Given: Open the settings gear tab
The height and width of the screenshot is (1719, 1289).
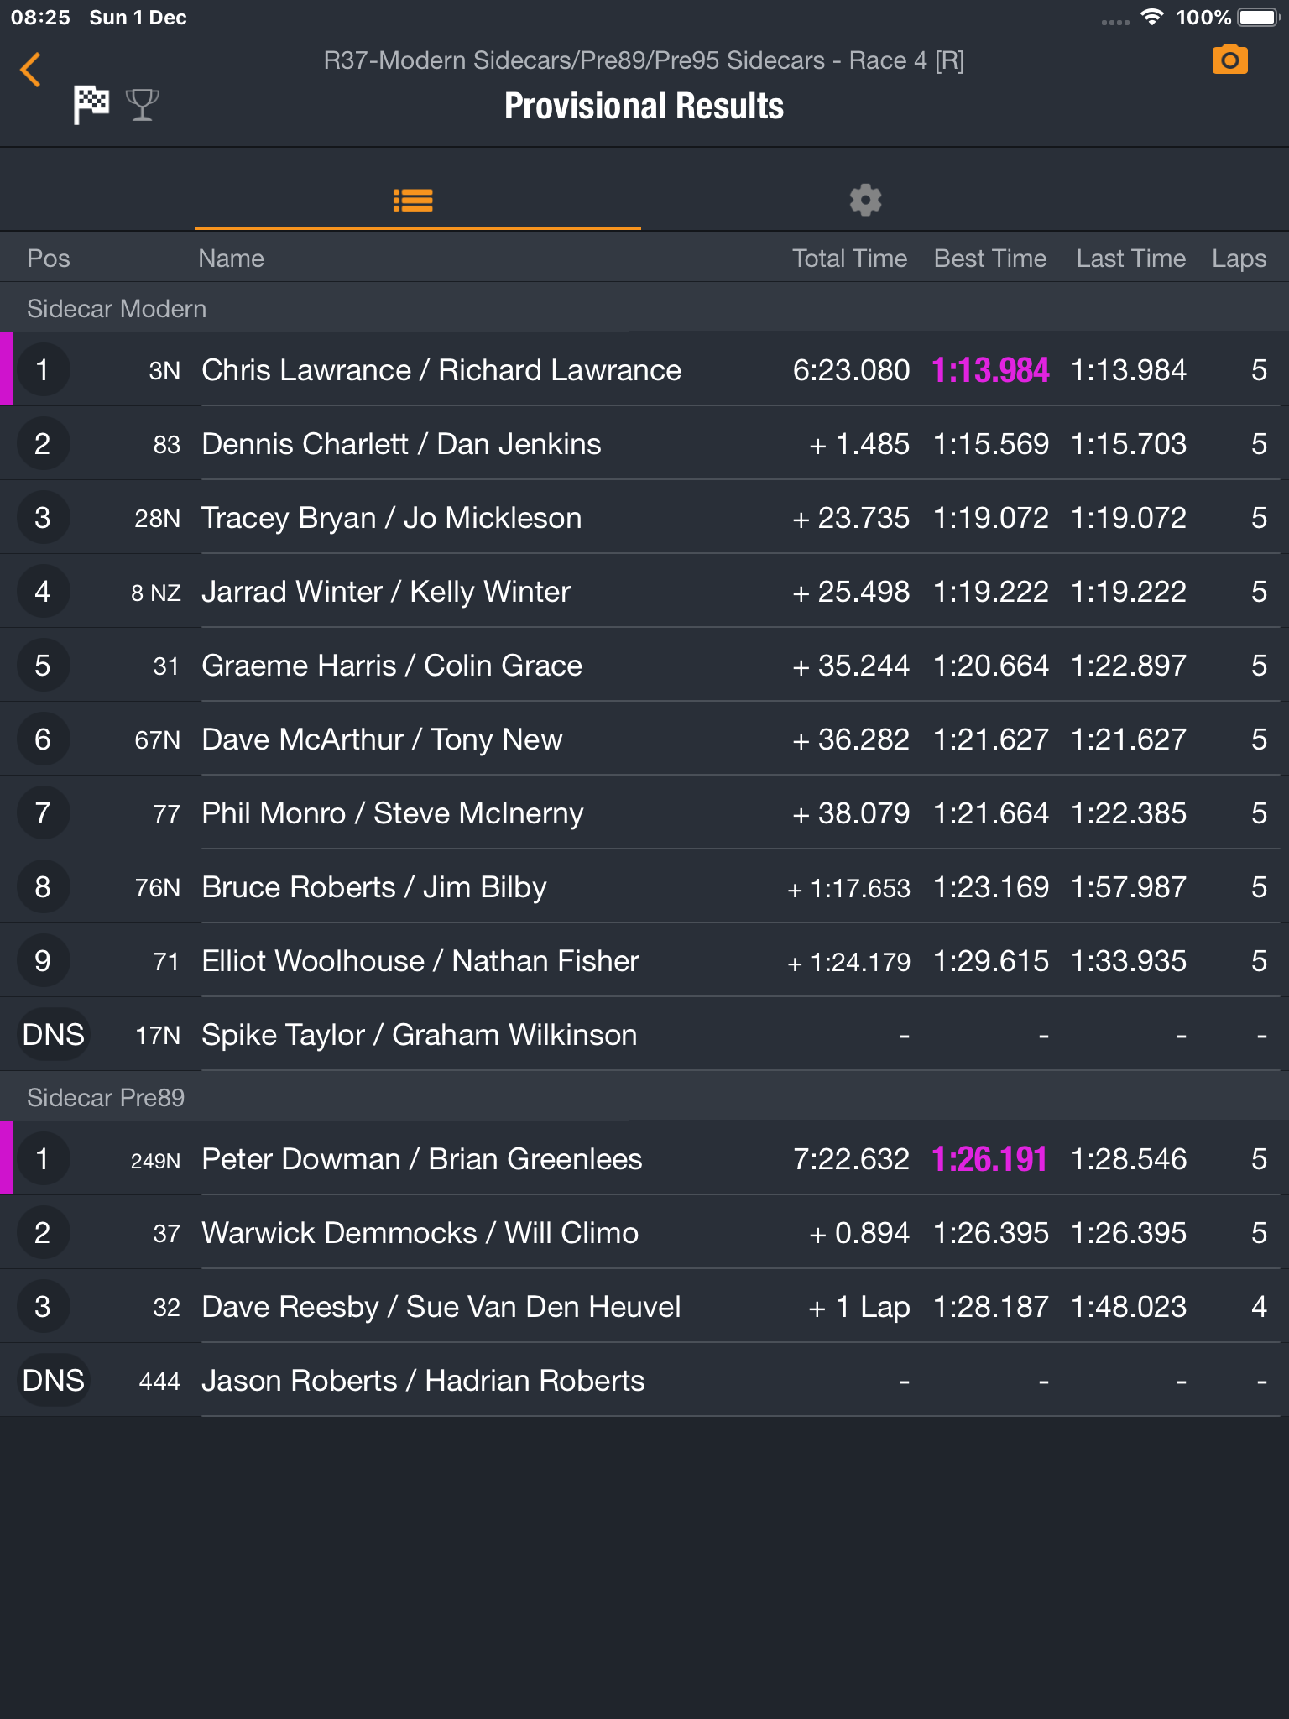Looking at the screenshot, I should click(x=865, y=200).
